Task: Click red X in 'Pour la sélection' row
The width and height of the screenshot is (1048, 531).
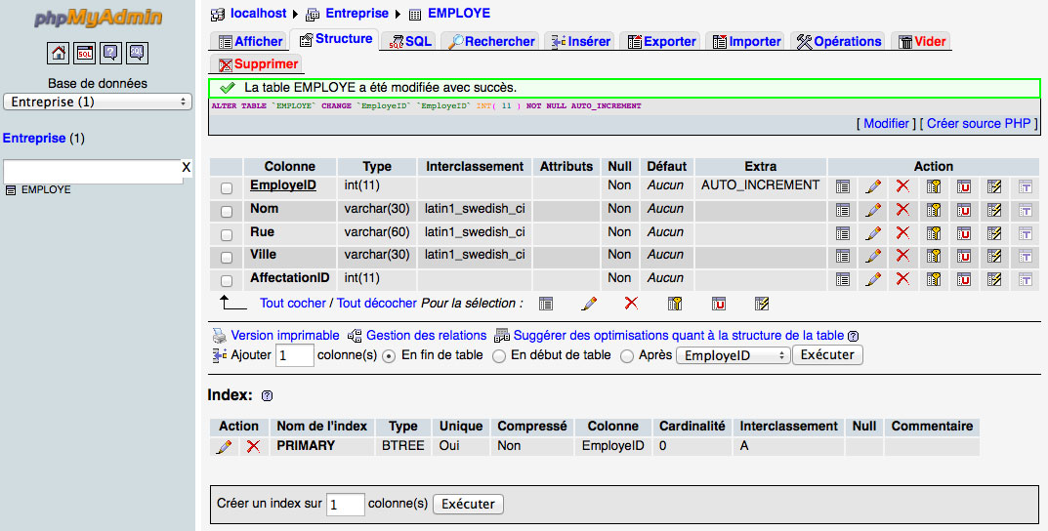Action: click(x=631, y=304)
